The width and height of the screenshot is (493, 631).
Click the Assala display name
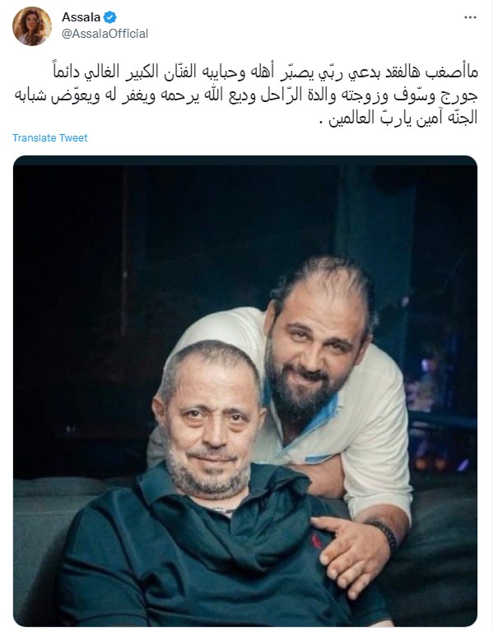point(81,17)
